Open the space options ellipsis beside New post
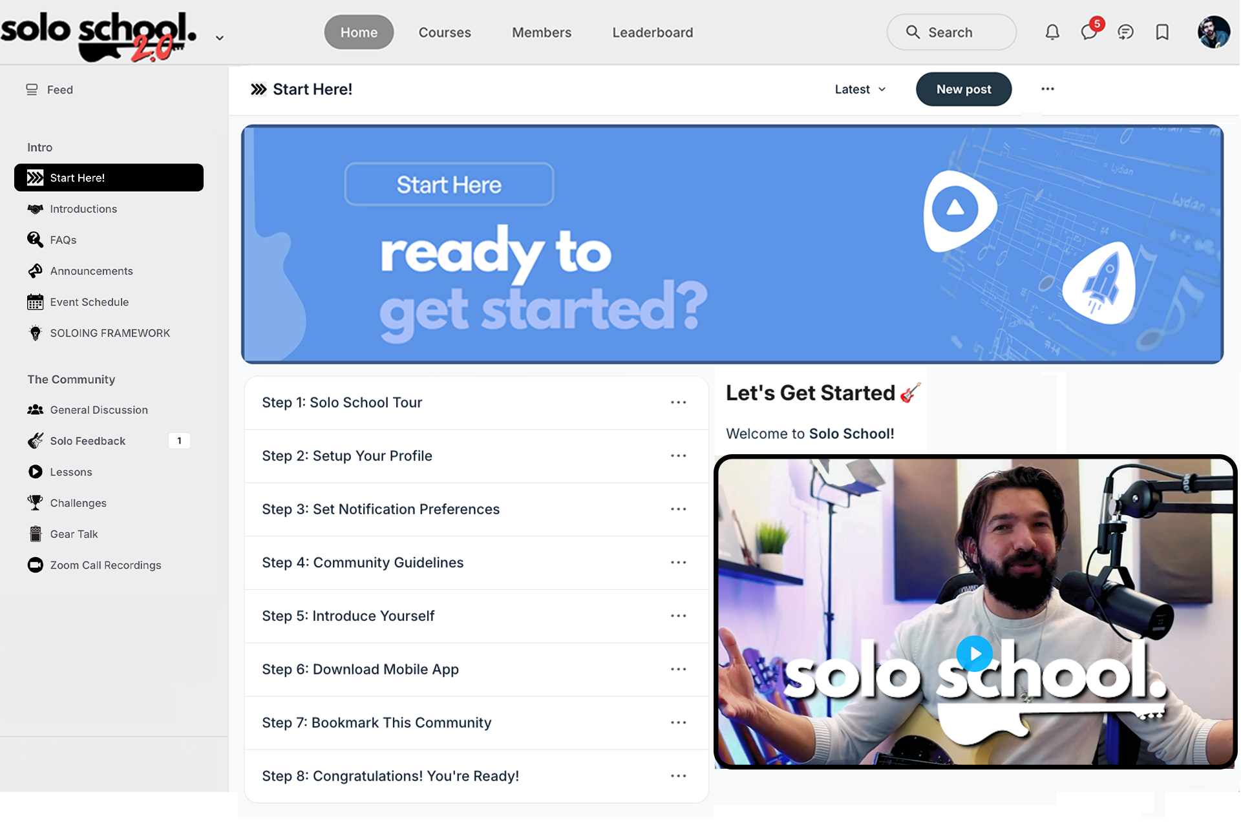Screen dimensions: 1241x827 (1048, 89)
